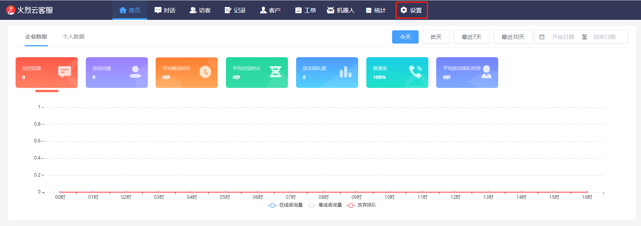The height and width of the screenshot is (226, 641).
Task: Click the user icon on 总访问量 card
Action: pos(135,72)
